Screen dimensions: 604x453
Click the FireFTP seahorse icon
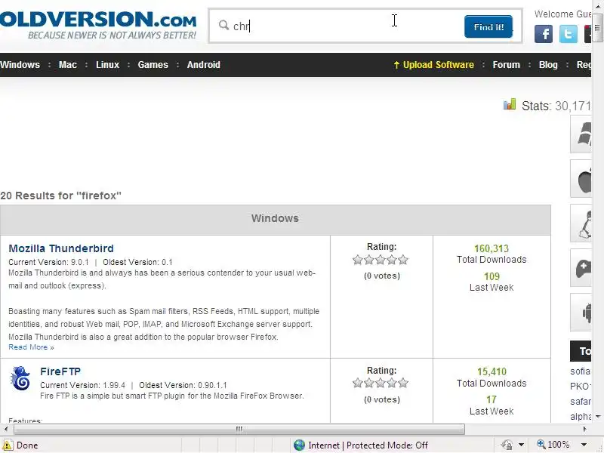tap(20, 378)
